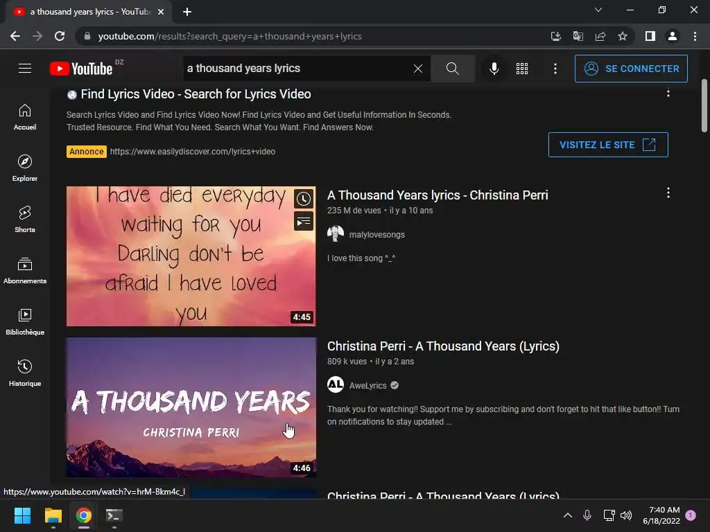This screenshot has width=710, height=532.
Task: Open the YouTube hamburger guide menu
Action: pos(25,69)
